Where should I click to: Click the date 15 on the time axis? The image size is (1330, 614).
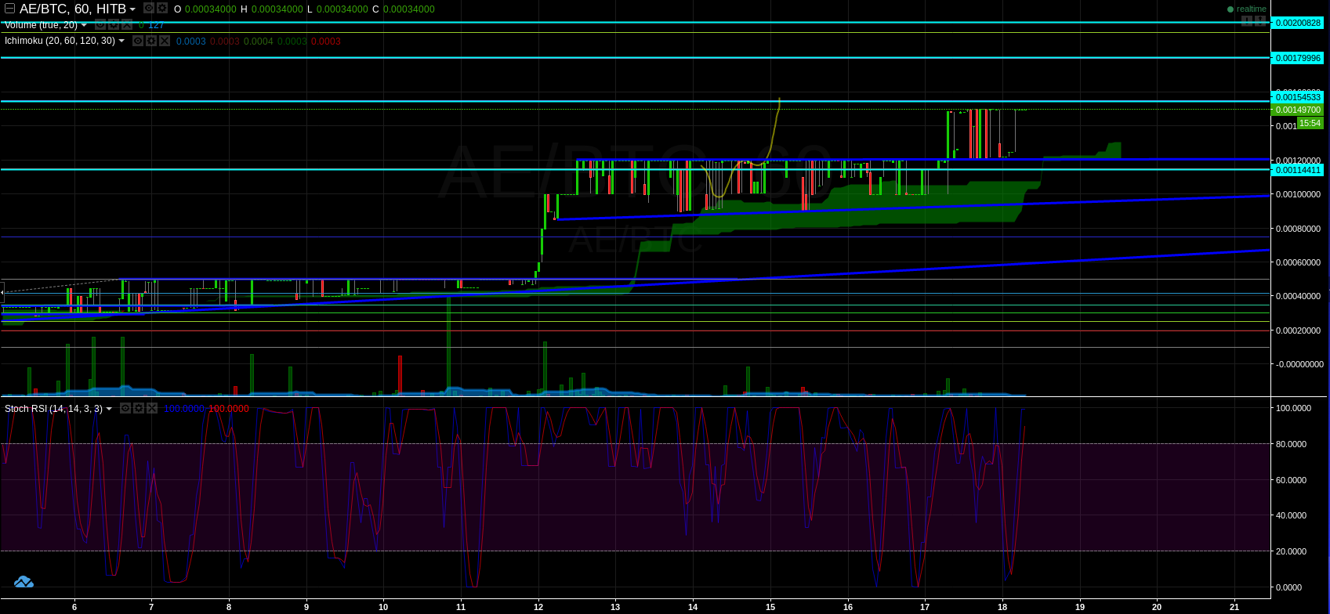tap(770, 606)
